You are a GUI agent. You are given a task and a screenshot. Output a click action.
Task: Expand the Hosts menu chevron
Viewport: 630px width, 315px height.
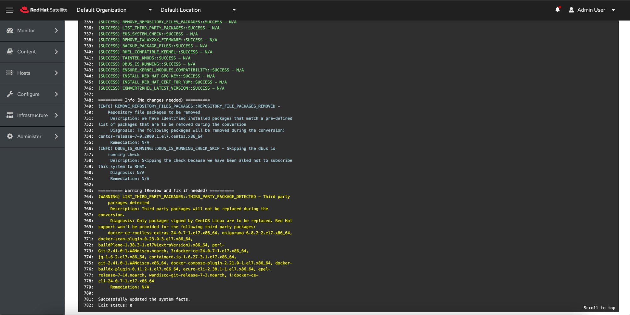tap(56, 73)
